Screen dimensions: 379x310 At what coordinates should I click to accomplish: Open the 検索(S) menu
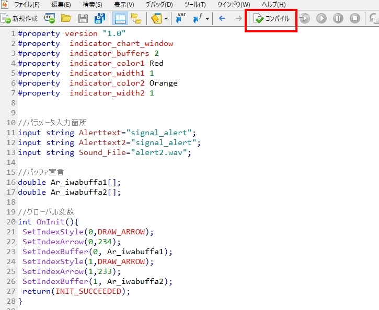point(93,5)
